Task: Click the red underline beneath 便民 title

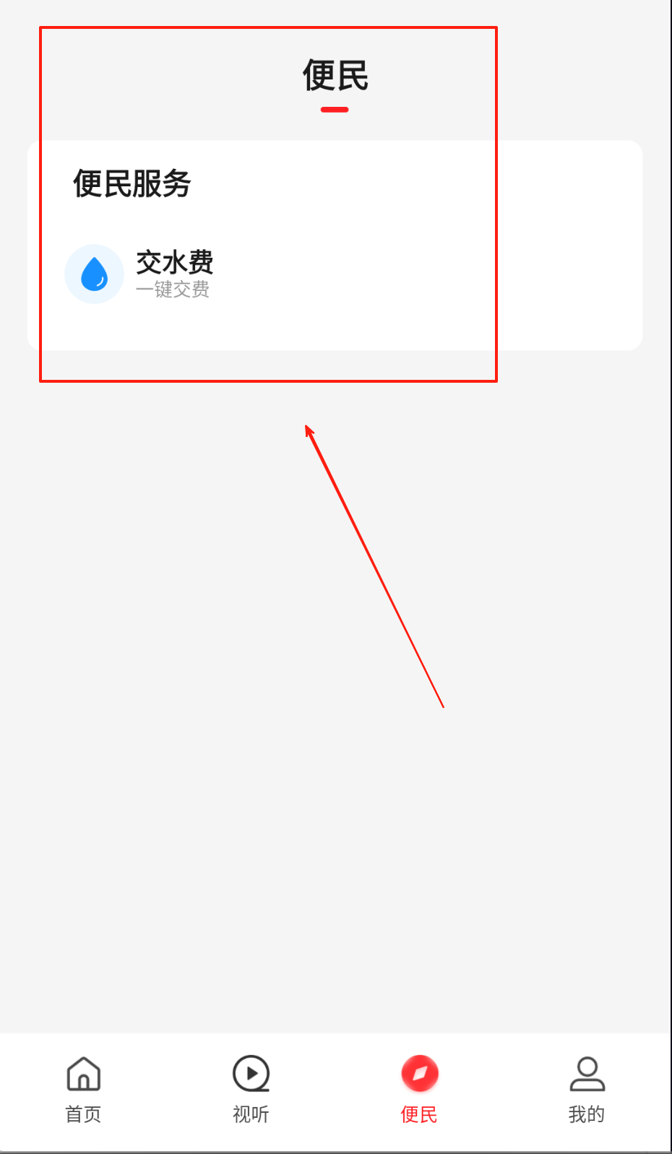Action: click(x=335, y=110)
